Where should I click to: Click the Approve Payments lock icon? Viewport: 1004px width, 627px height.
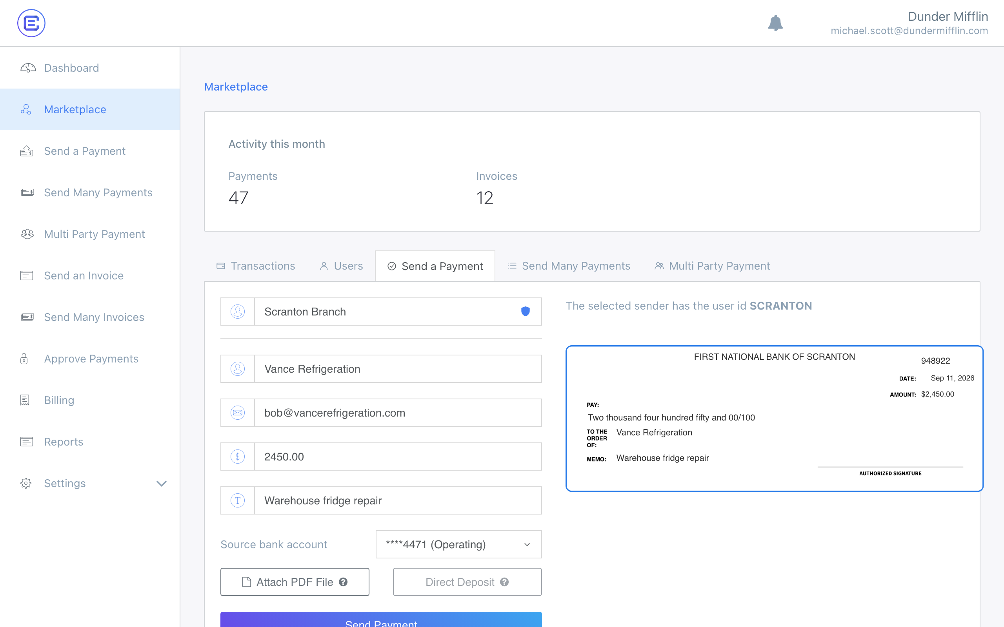(24, 358)
